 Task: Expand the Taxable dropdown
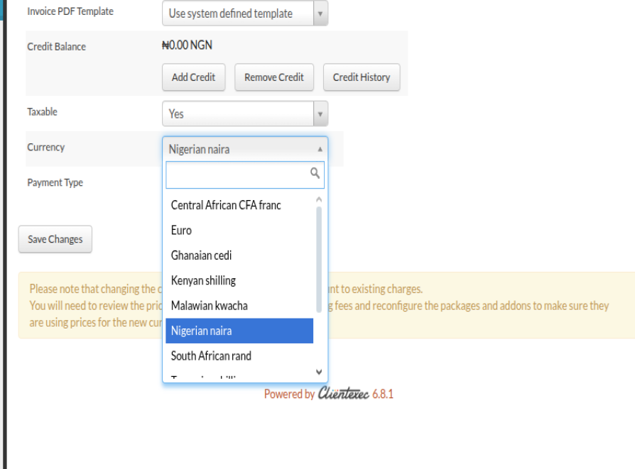pyautogui.click(x=245, y=114)
